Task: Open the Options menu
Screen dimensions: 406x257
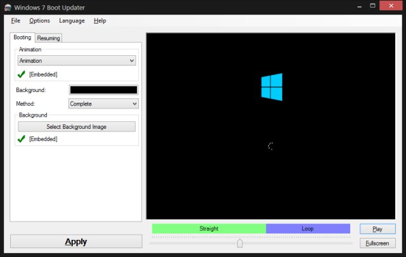Action: click(39, 21)
